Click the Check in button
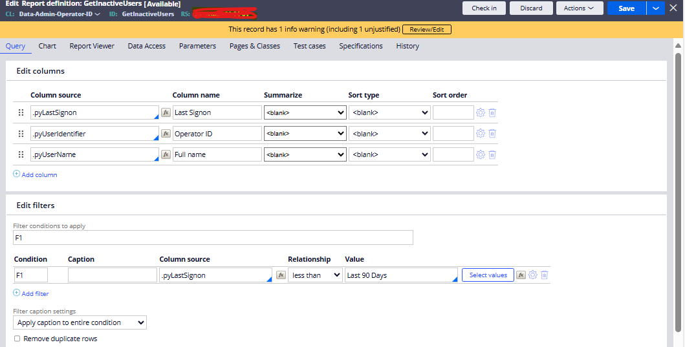Image resolution: width=685 pixels, height=347 pixels. click(484, 8)
